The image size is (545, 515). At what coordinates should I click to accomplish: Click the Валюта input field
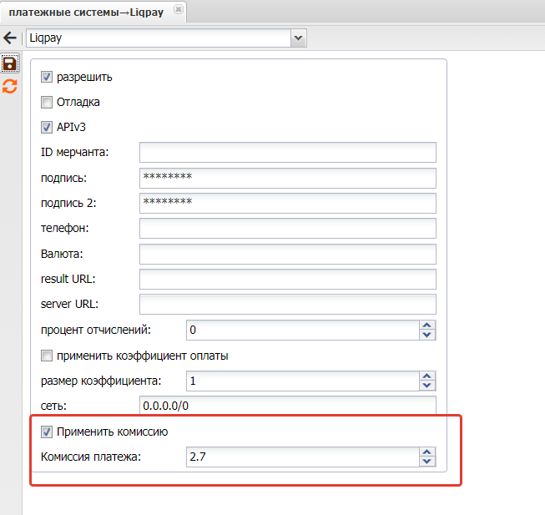pos(287,253)
